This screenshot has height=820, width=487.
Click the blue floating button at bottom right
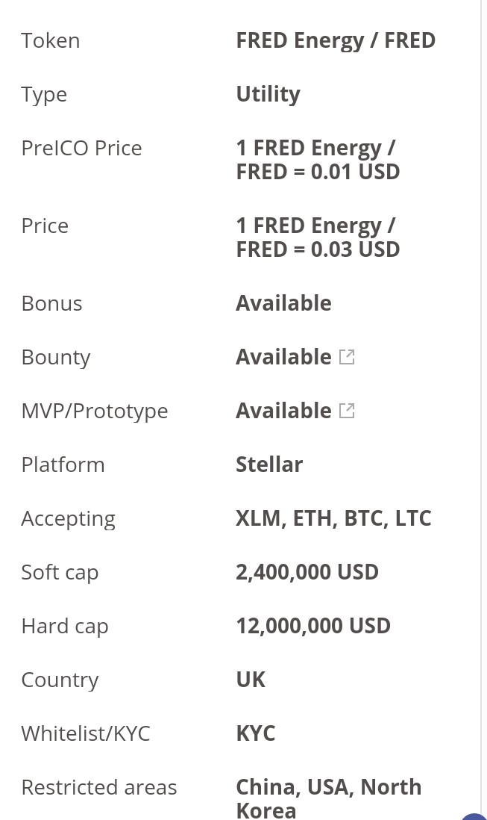coord(474,816)
